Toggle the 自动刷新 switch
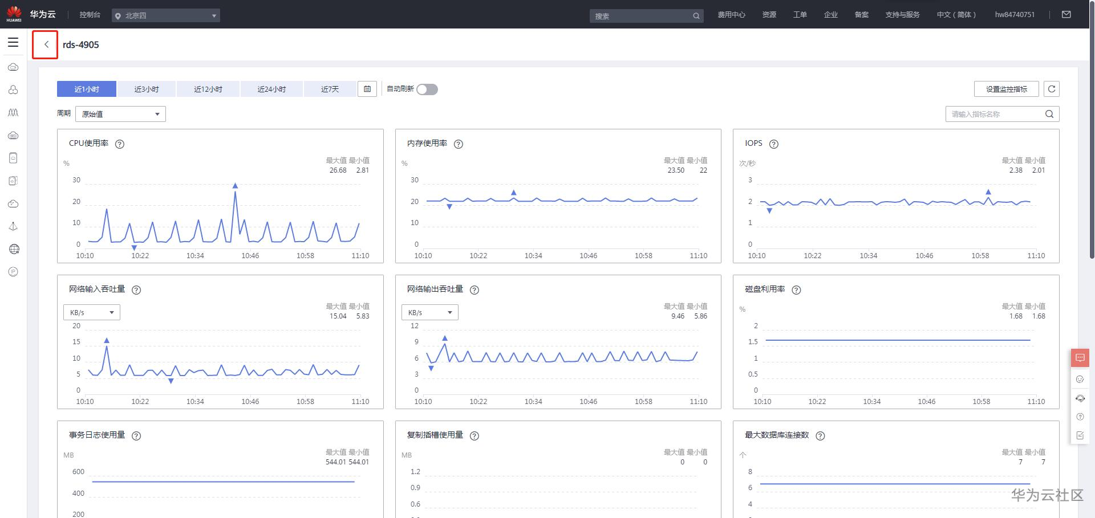This screenshot has height=518, width=1095. pyautogui.click(x=427, y=89)
